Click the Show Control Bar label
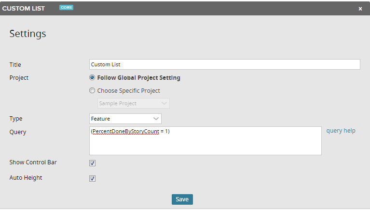 click(x=33, y=162)
